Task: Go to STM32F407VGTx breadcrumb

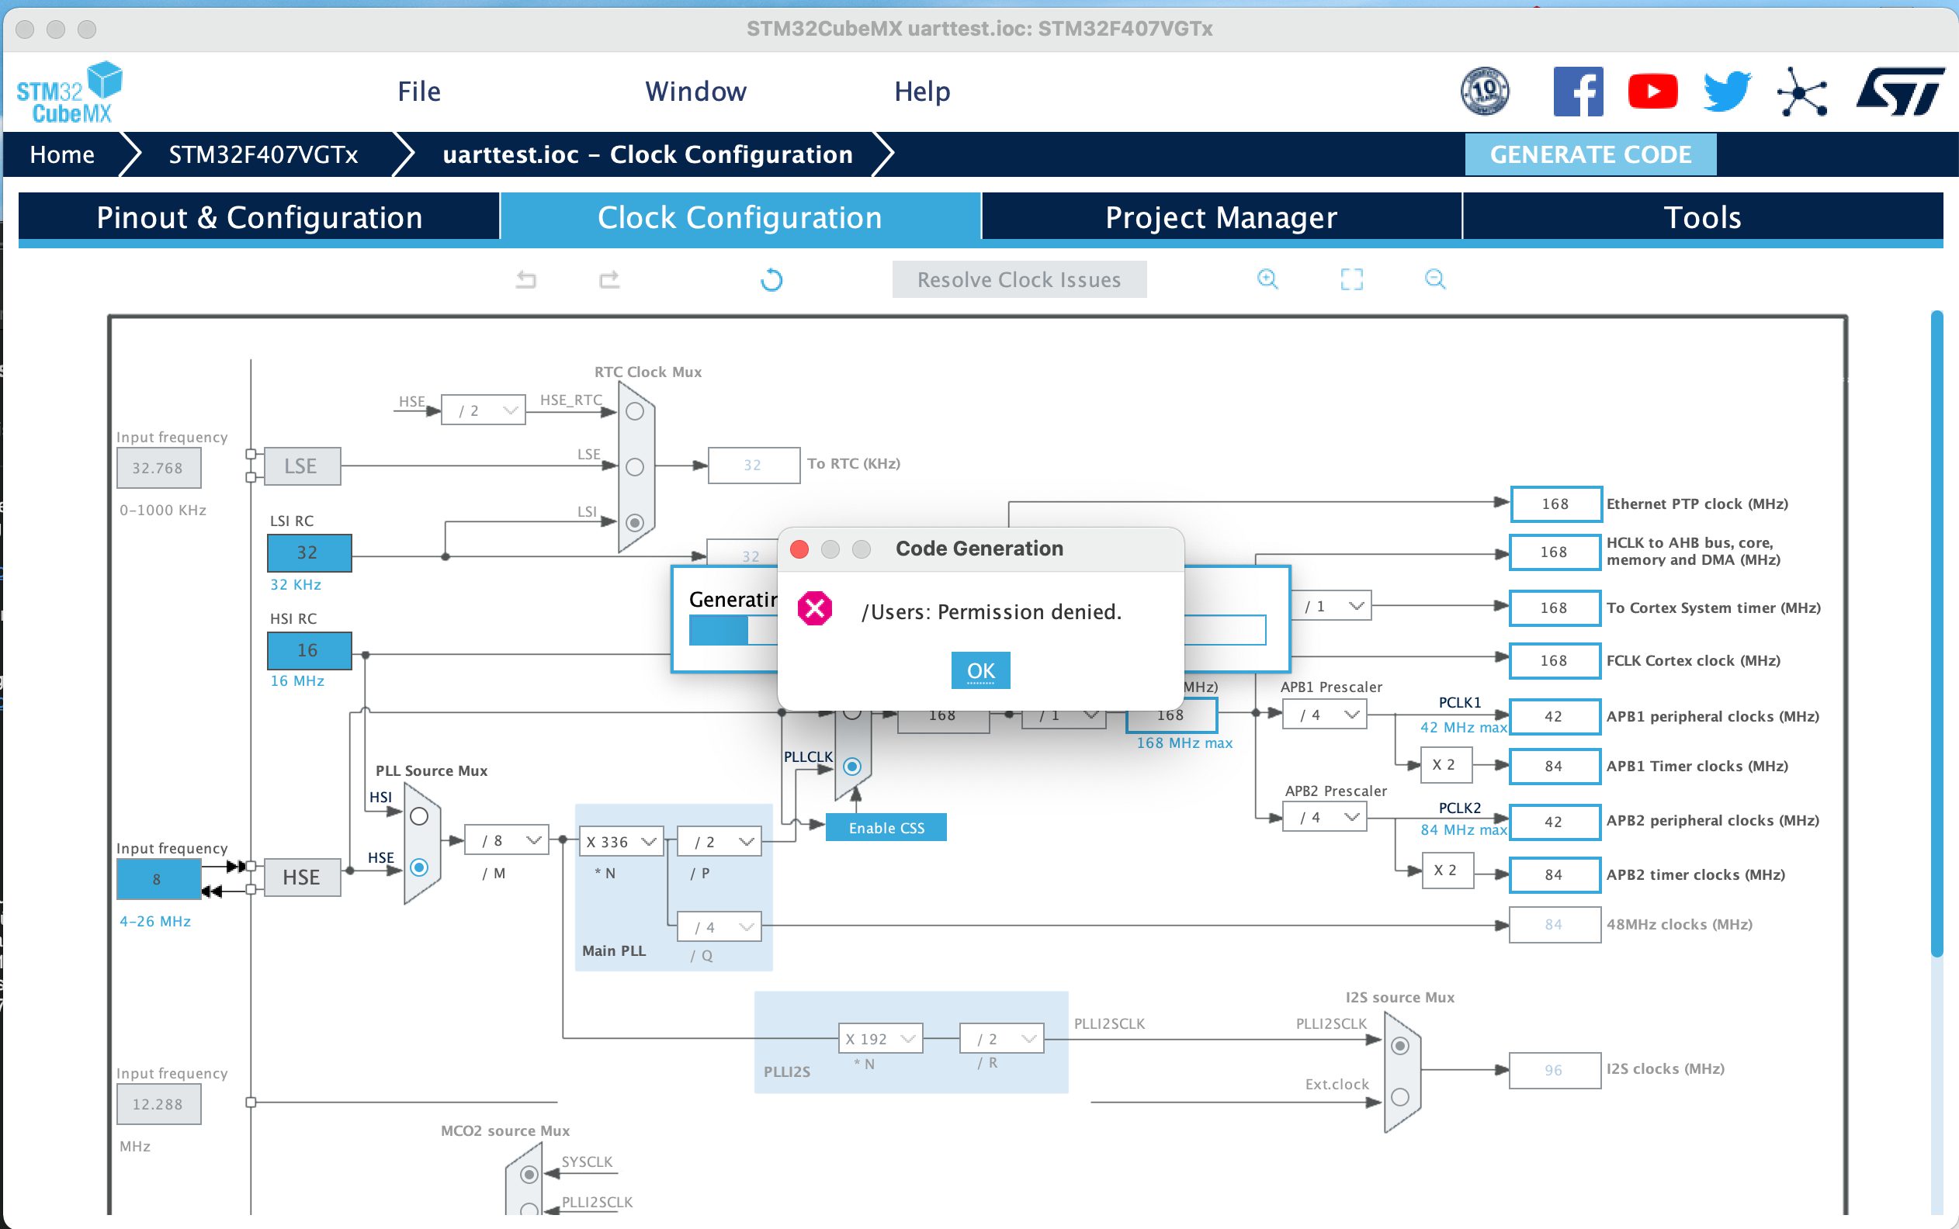Action: [263, 154]
